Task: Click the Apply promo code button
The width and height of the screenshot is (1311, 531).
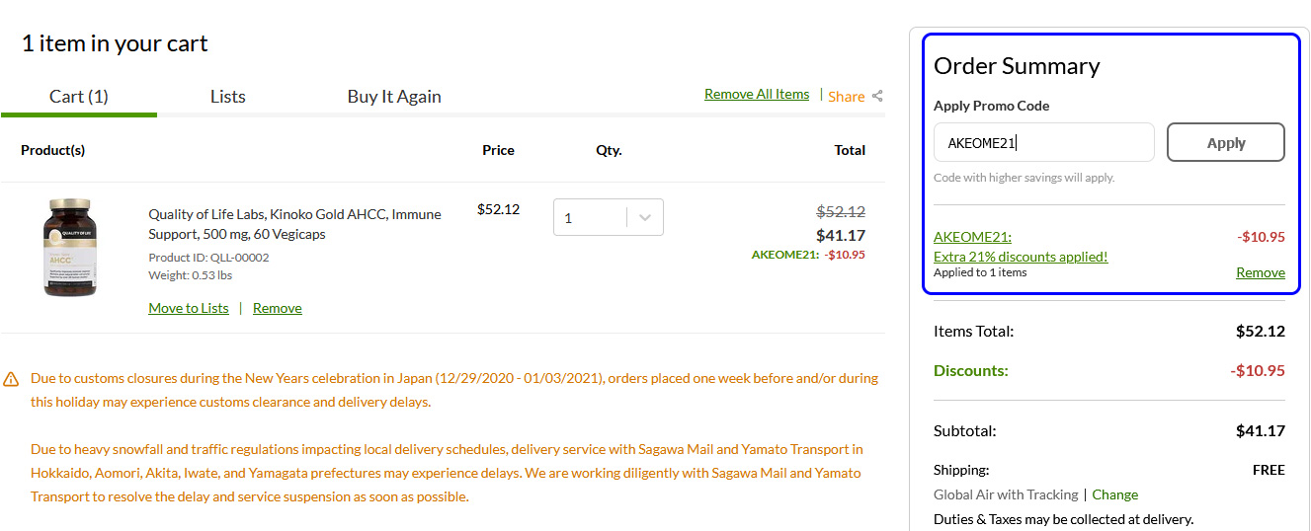Action: (1226, 142)
